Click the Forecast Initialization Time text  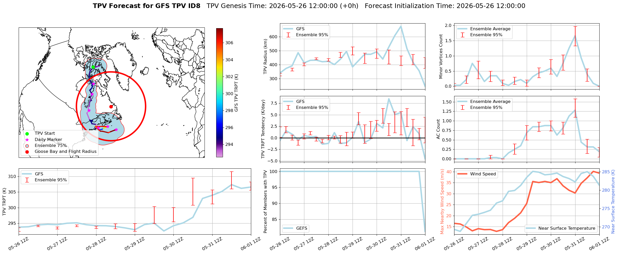point(445,6)
